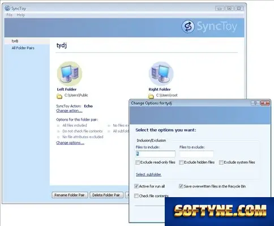Tick Exclude system files checkbox
Screen dimensions: 274x226
click(x=221, y=163)
